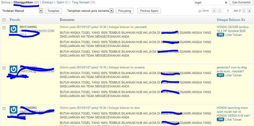Viewport: 254px width, 126px height.
Task: Sort comments by the Penulis column header
Action: pyautogui.click(x=15, y=20)
